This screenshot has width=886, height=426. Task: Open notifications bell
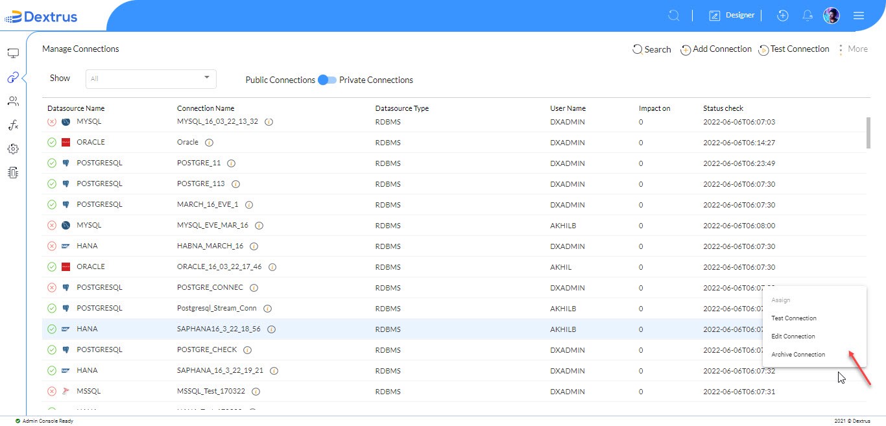(x=808, y=16)
